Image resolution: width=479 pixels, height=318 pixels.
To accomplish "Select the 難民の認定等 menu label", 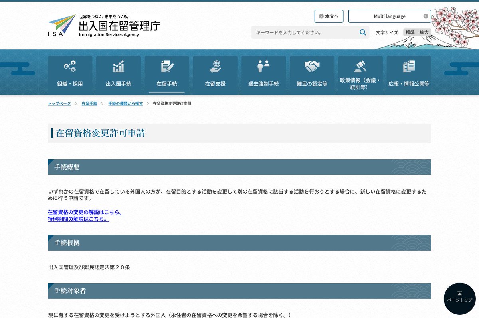I will [x=312, y=84].
